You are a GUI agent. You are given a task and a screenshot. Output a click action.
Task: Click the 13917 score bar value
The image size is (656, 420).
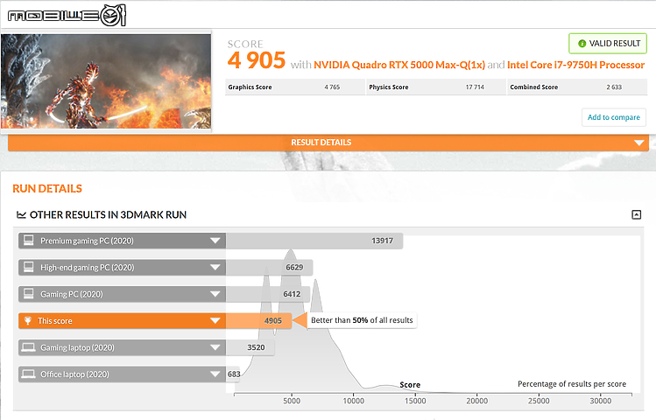point(382,241)
